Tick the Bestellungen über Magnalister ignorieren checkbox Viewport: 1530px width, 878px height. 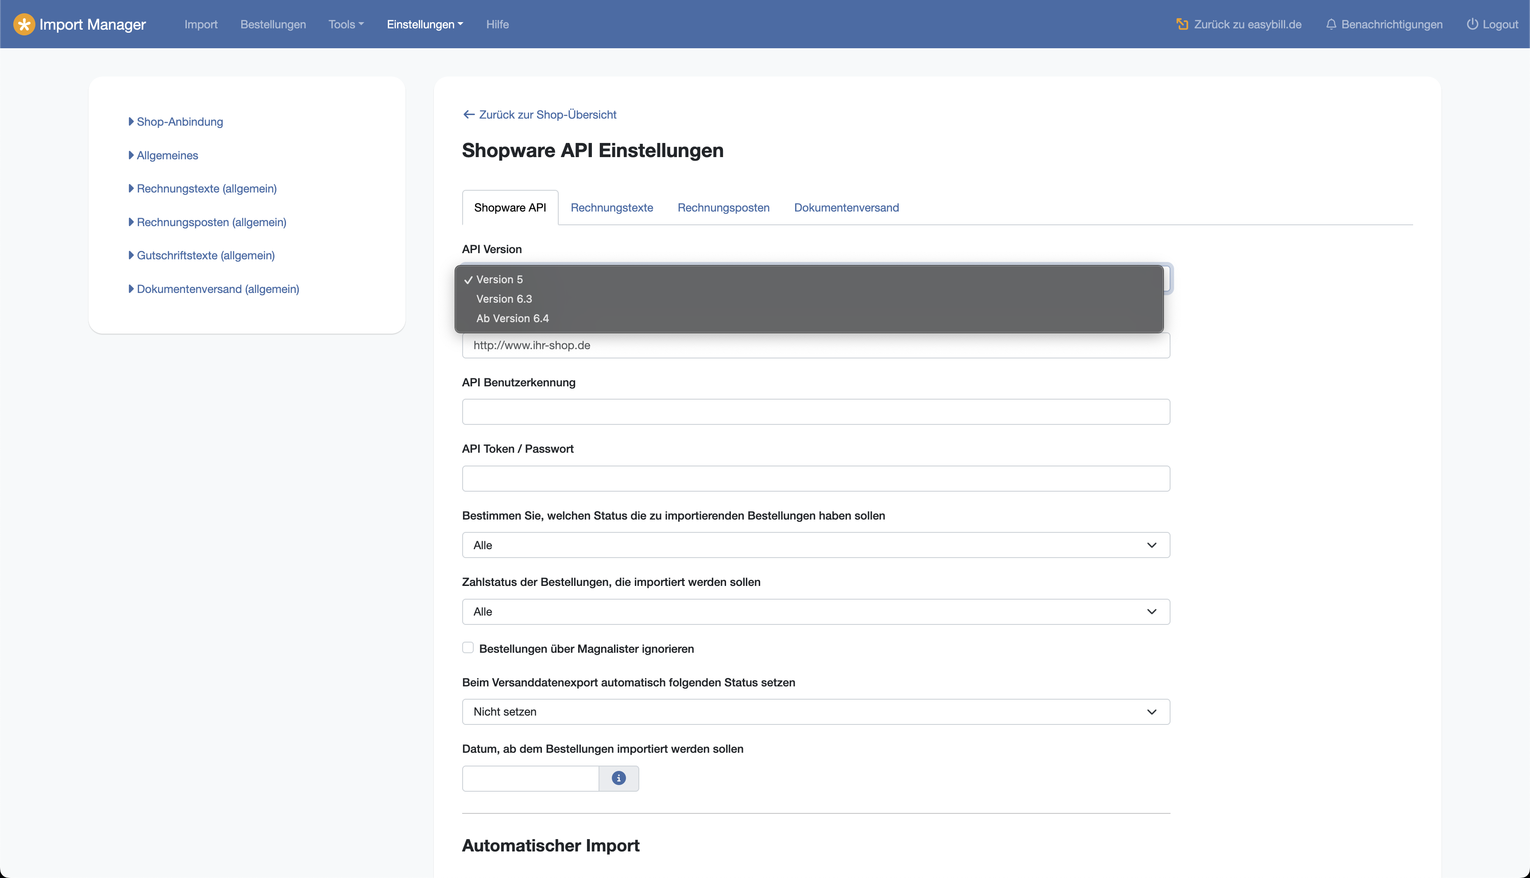click(468, 647)
